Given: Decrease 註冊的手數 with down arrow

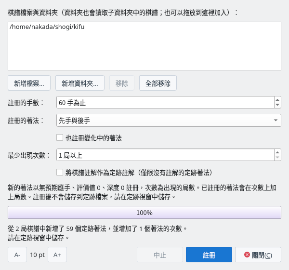Looking at the screenshot, I should (x=277, y=105).
